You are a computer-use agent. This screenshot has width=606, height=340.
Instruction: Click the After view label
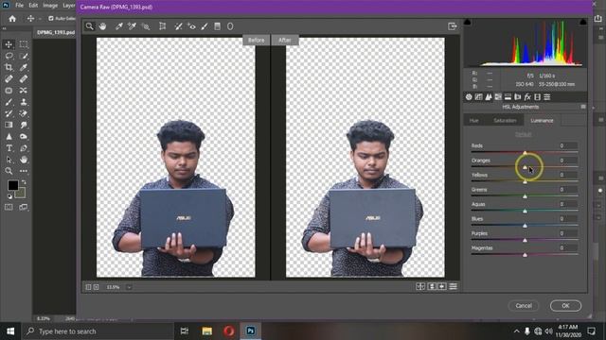285,40
